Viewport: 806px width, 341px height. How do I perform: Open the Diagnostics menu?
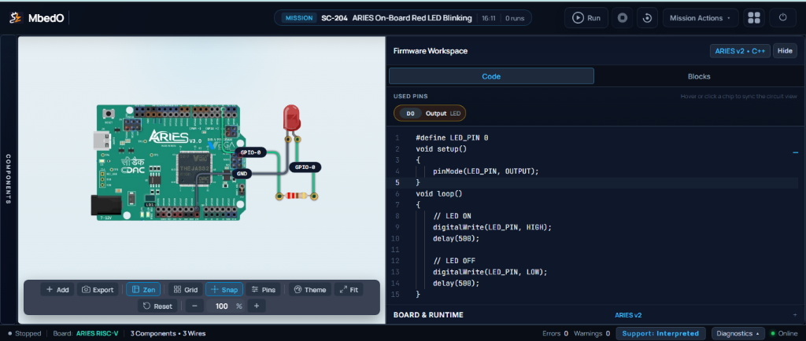738,333
